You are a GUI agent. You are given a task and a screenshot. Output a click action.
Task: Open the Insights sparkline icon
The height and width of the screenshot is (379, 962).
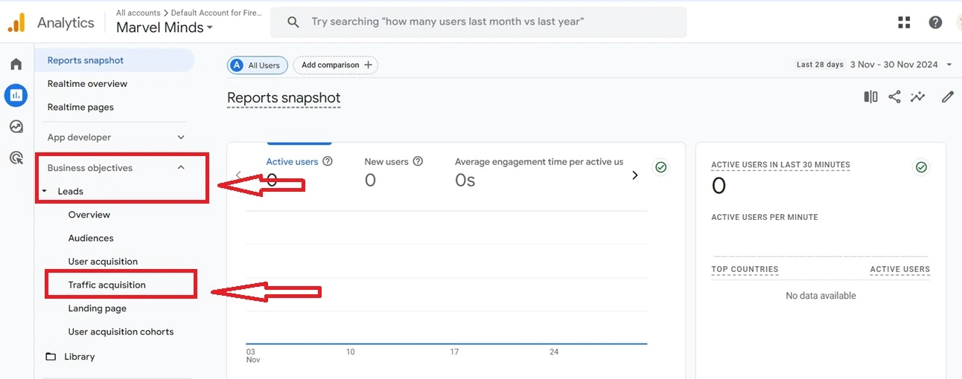point(917,97)
